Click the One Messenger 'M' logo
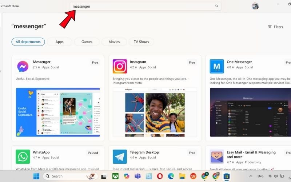This screenshot has width=291, height=182. click(217, 66)
